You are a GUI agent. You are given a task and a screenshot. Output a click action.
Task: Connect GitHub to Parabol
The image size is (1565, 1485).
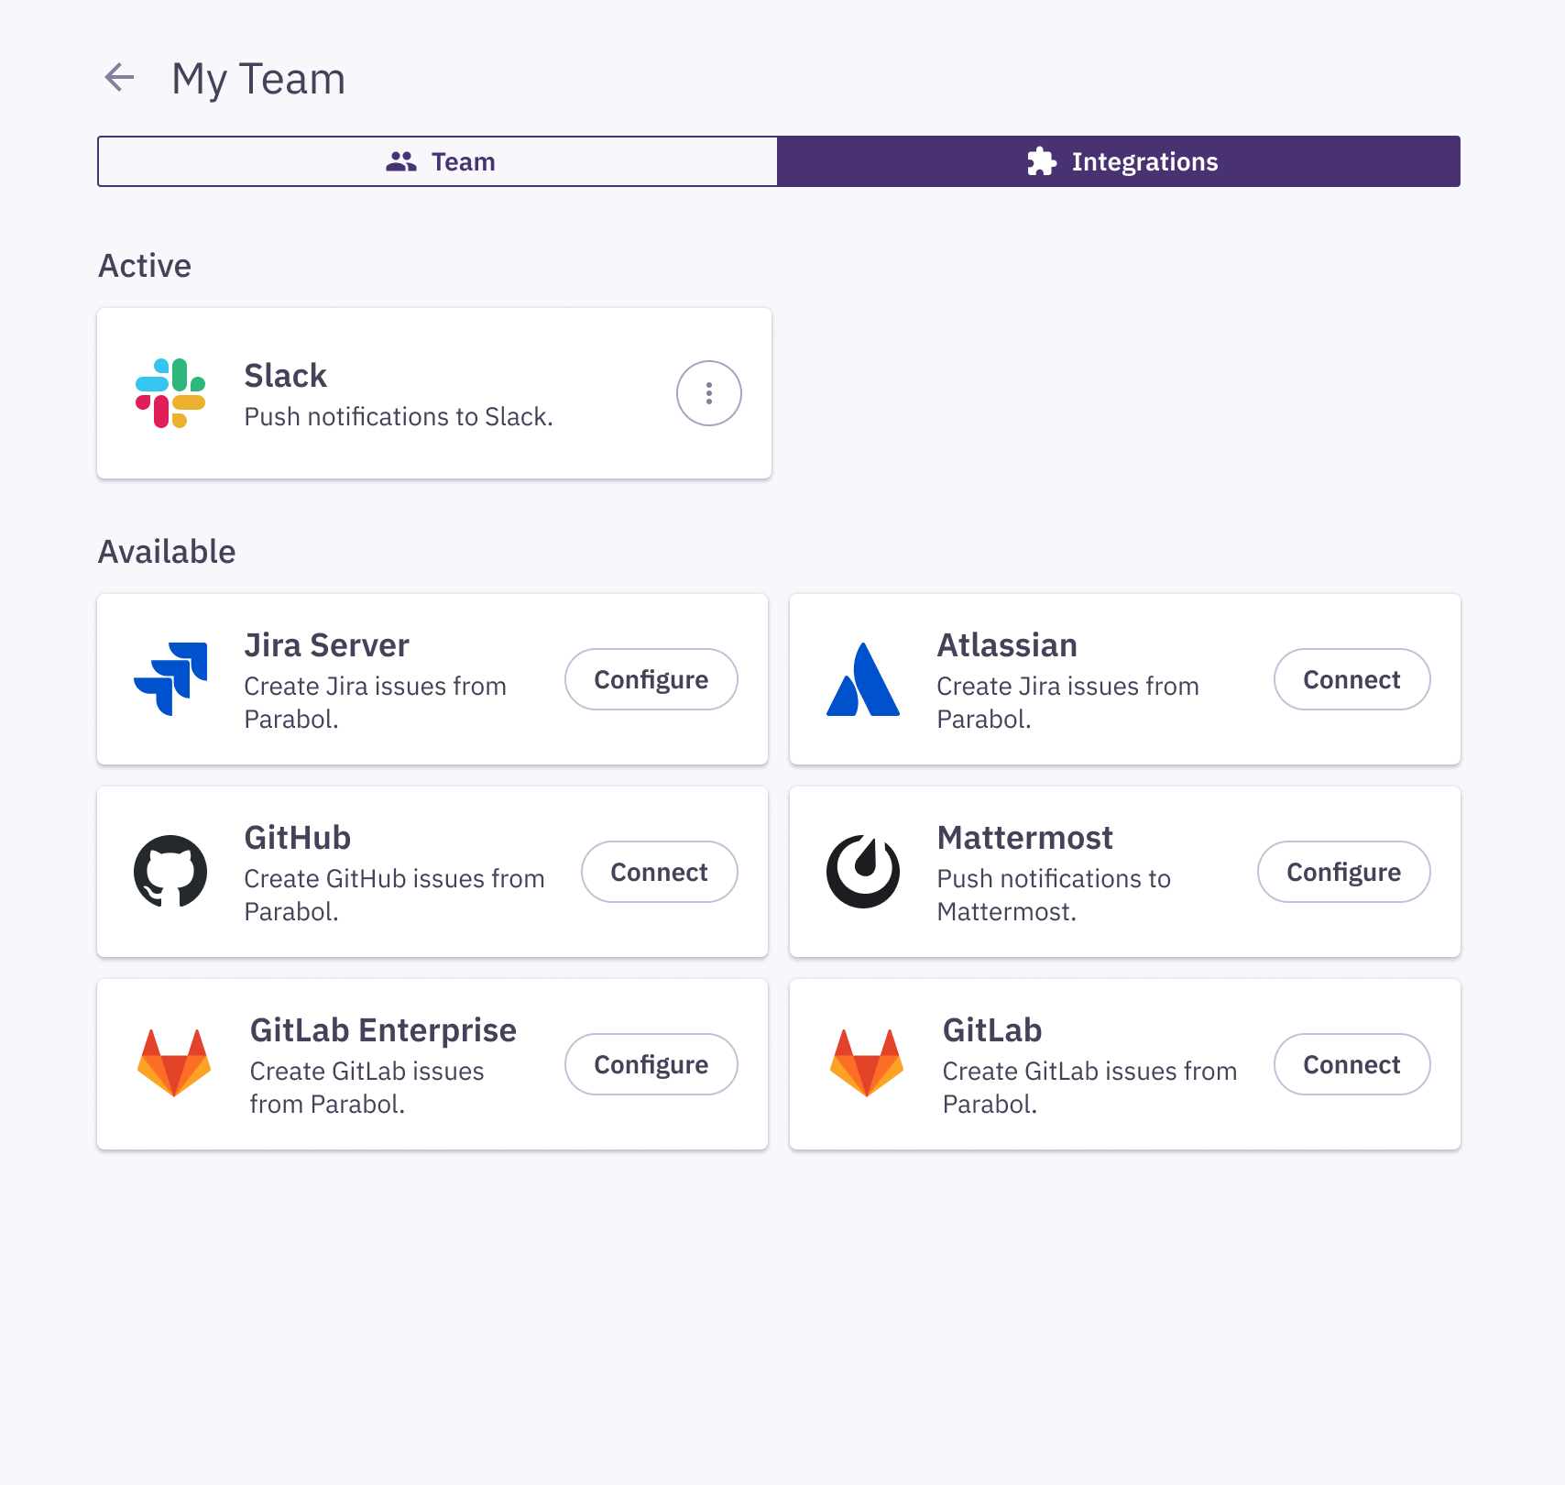(x=659, y=872)
